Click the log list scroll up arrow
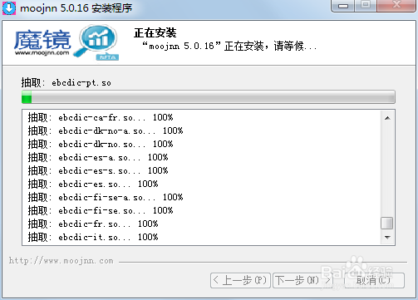This screenshot has width=418, height=300. (387, 118)
